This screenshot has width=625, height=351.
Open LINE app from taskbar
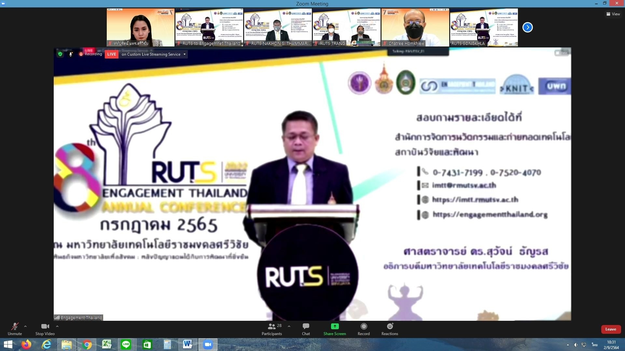pyautogui.click(x=126, y=344)
